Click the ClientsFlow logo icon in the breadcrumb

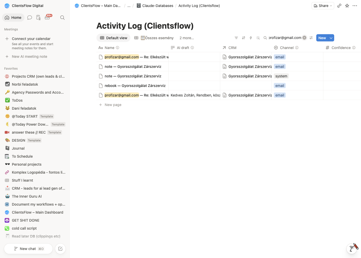pos(77,6)
